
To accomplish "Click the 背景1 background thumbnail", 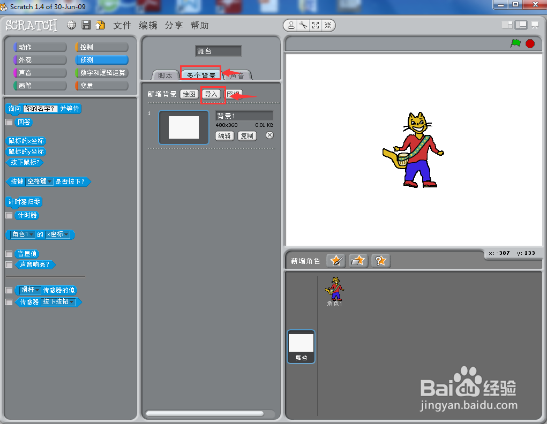I will coord(184,127).
